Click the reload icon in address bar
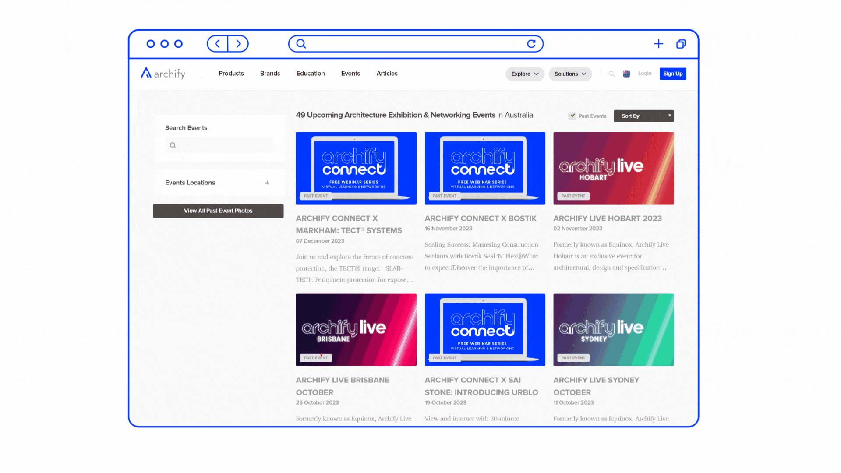841x473 pixels. click(531, 44)
